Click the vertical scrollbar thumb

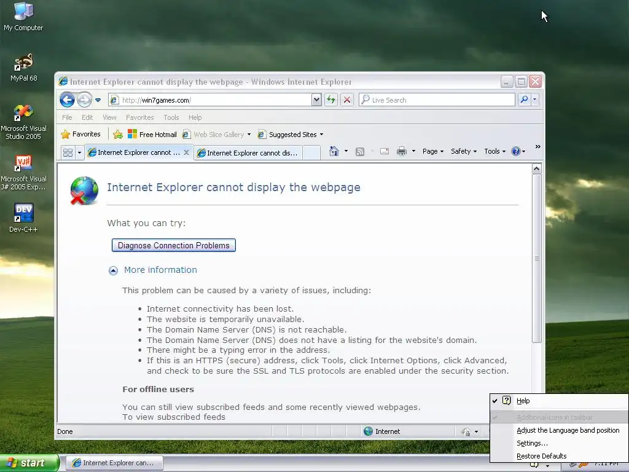click(537, 259)
